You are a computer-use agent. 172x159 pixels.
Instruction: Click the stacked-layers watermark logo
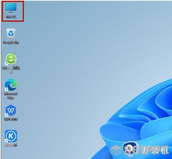[116, 150]
